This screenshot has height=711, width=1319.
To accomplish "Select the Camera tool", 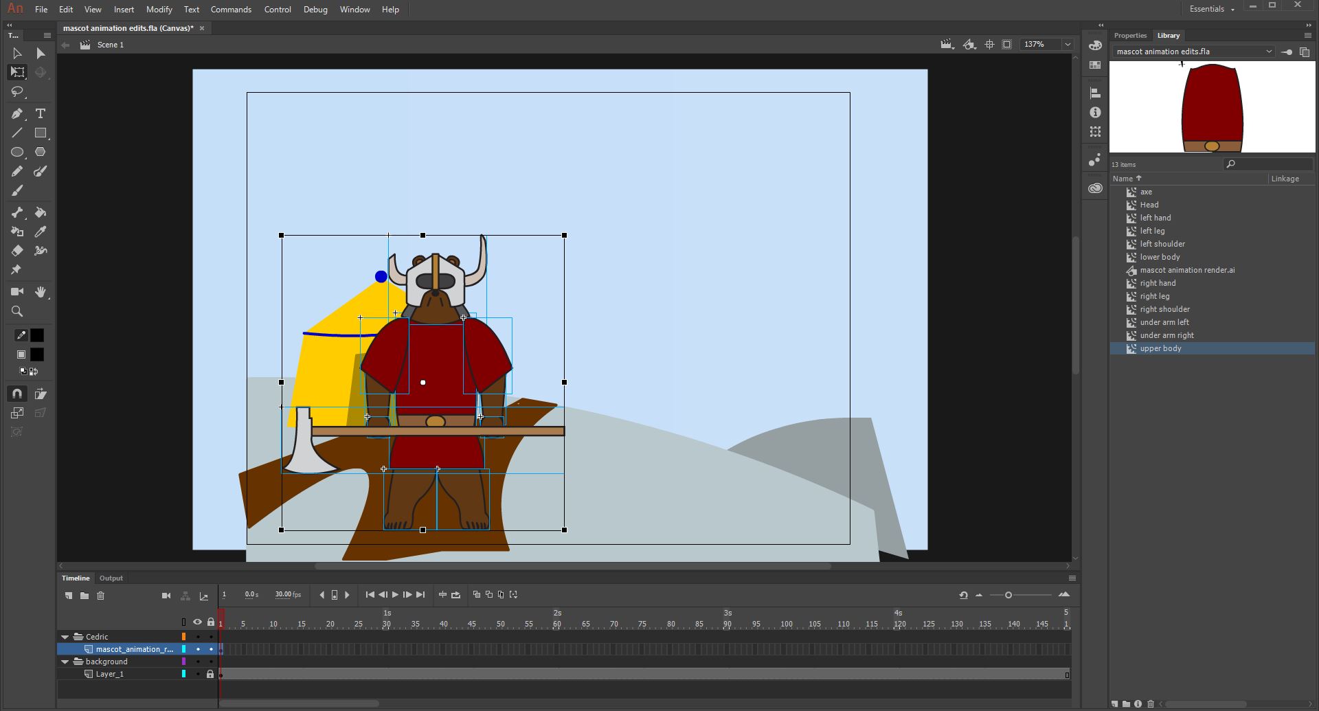I will tap(16, 291).
